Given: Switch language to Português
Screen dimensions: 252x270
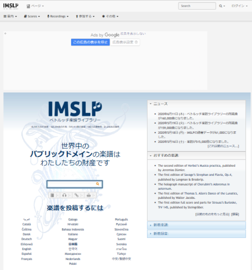Looking at the screenshot, I should click(x=121, y=219).
